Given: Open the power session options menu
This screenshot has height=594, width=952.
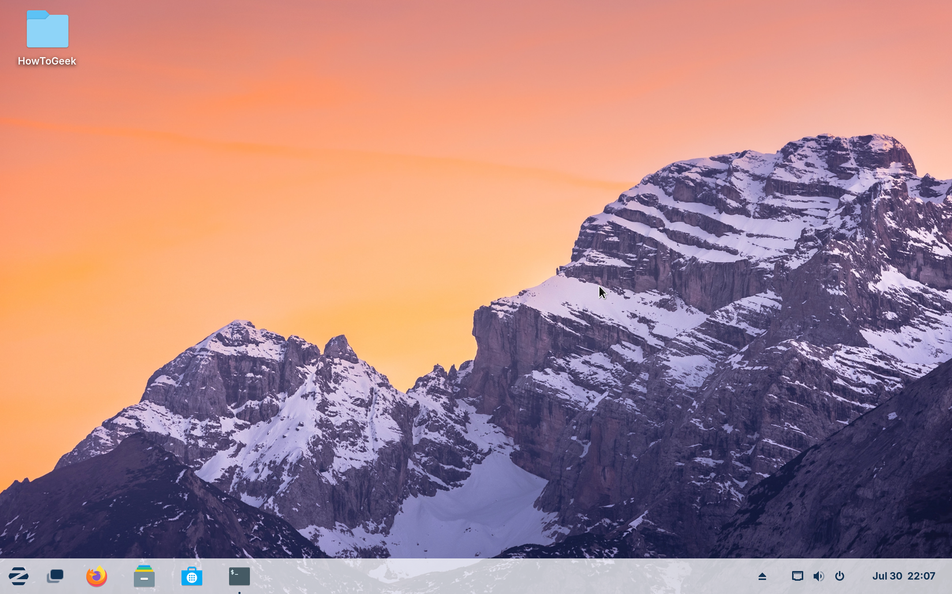Looking at the screenshot, I should (x=841, y=576).
